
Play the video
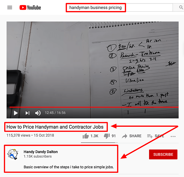click(x=16, y=113)
